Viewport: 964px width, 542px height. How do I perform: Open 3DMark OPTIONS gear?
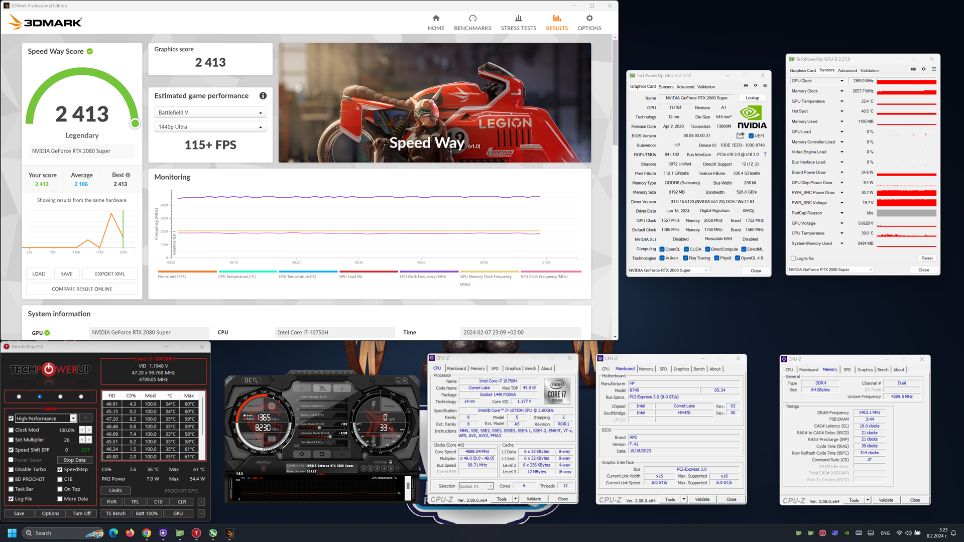tap(589, 18)
